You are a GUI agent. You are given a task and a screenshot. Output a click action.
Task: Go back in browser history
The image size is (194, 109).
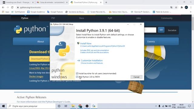(3, 7)
